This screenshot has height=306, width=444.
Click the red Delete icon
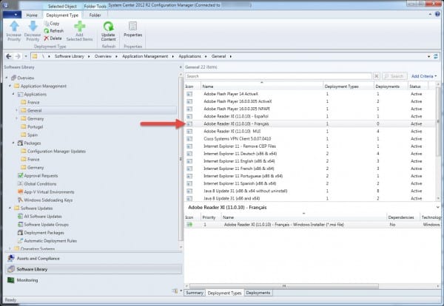(47, 38)
